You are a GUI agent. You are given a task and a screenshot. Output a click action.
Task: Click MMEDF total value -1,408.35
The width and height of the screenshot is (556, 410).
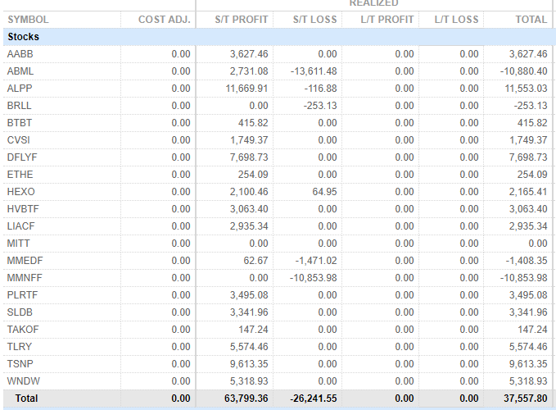[x=527, y=261]
